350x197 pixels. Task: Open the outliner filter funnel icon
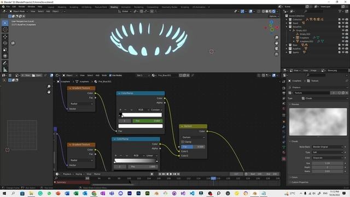pyautogui.click(x=340, y=11)
